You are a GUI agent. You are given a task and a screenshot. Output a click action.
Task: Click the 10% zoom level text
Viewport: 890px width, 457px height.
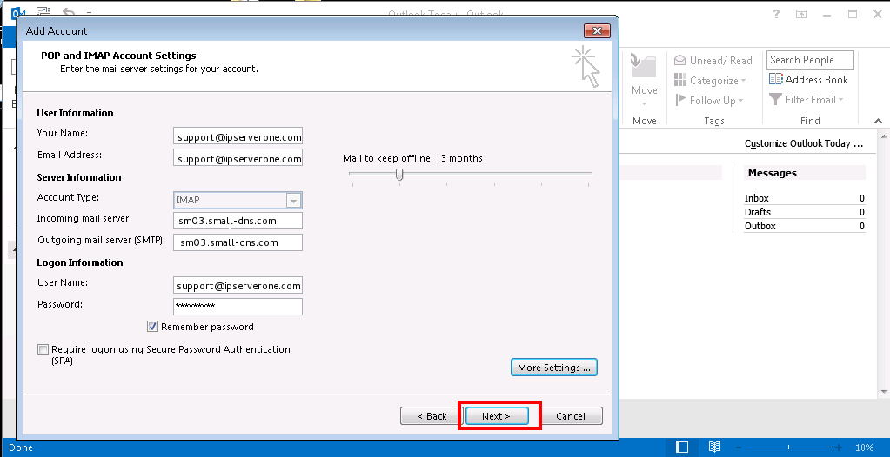(865, 447)
